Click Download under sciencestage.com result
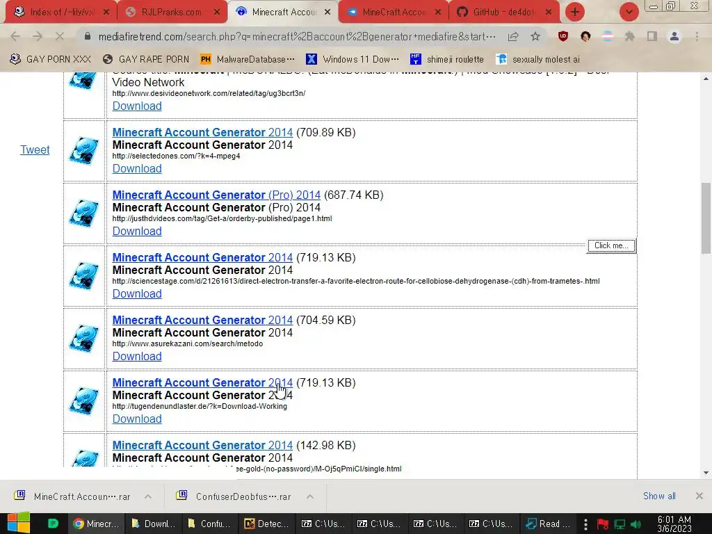Viewport: 712px width, 534px height. (x=137, y=294)
